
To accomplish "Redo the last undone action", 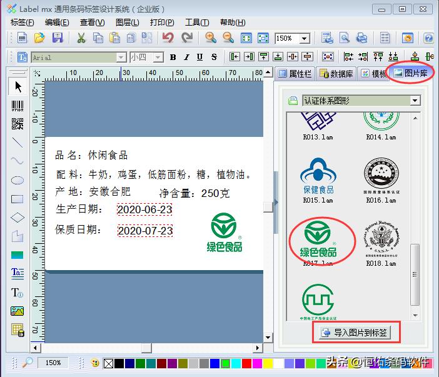I will point(187,38).
